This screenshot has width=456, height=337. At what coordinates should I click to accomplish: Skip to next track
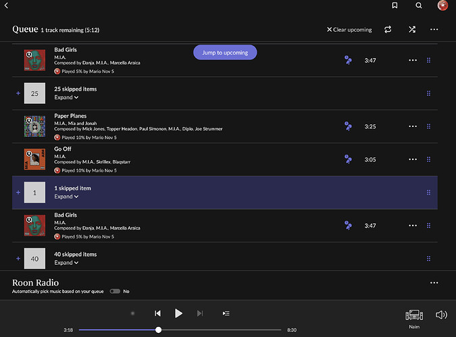click(199, 313)
